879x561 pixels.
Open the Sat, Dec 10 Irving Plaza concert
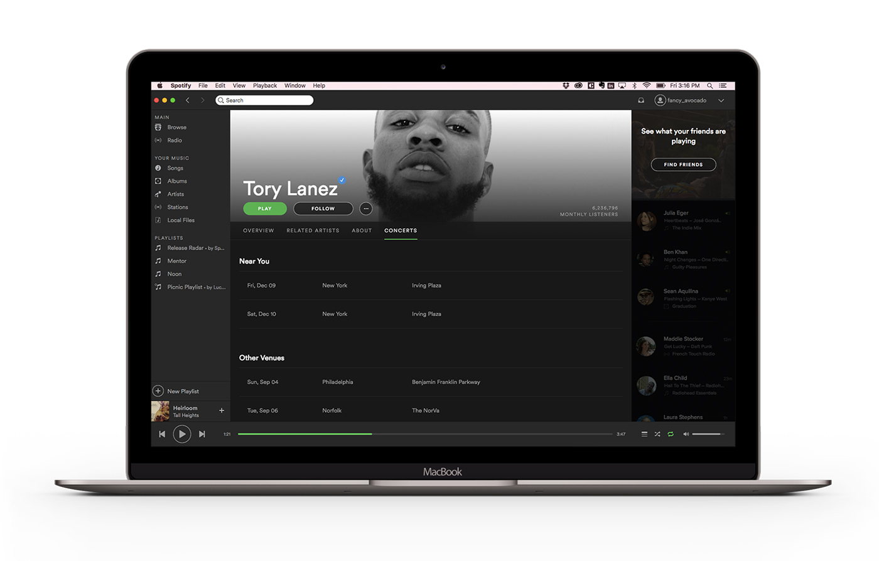(x=431, y=314)
